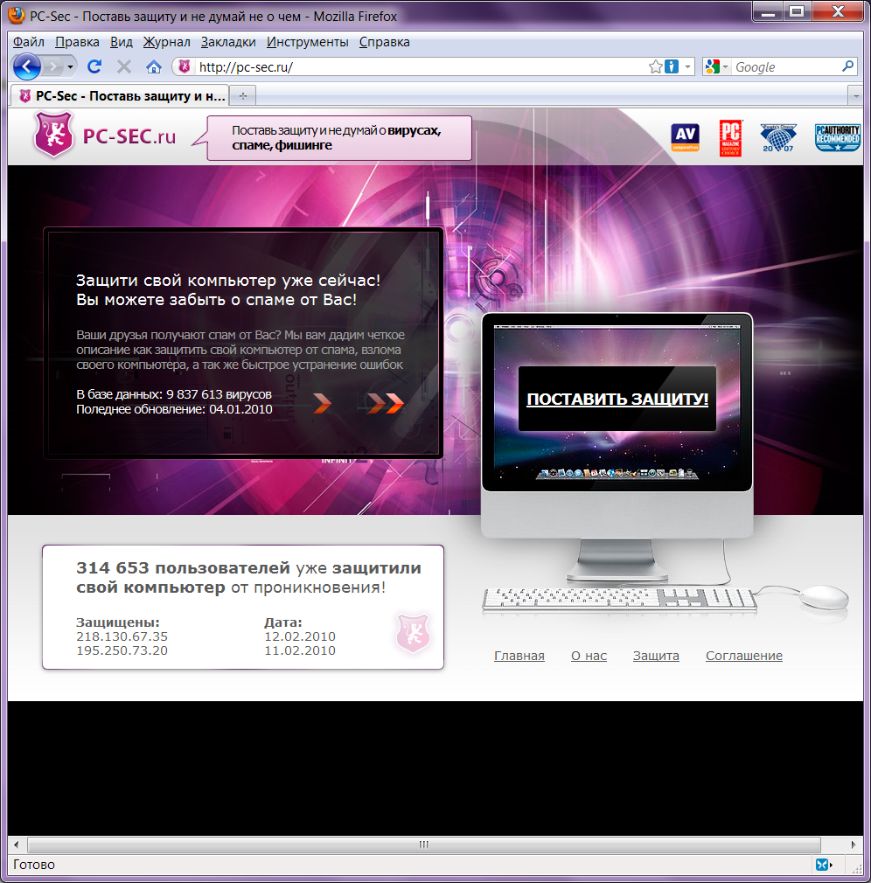871x883 pixels.
Task: Open the Инструменты menu
Action: coord(308,42)
